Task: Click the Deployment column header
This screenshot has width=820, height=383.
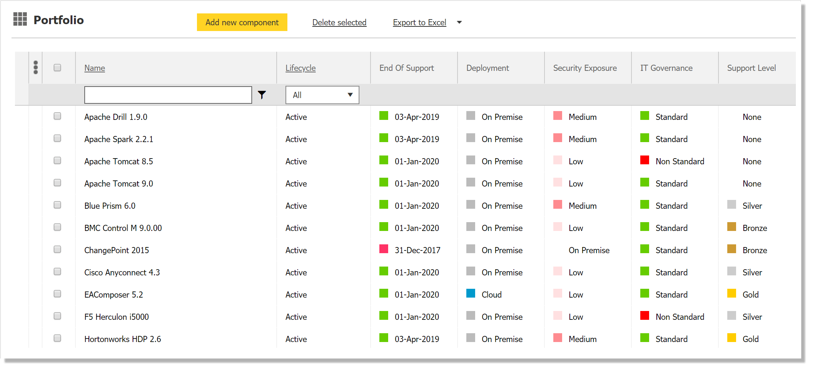Action: pyautogui.click(x=487, y=68)
